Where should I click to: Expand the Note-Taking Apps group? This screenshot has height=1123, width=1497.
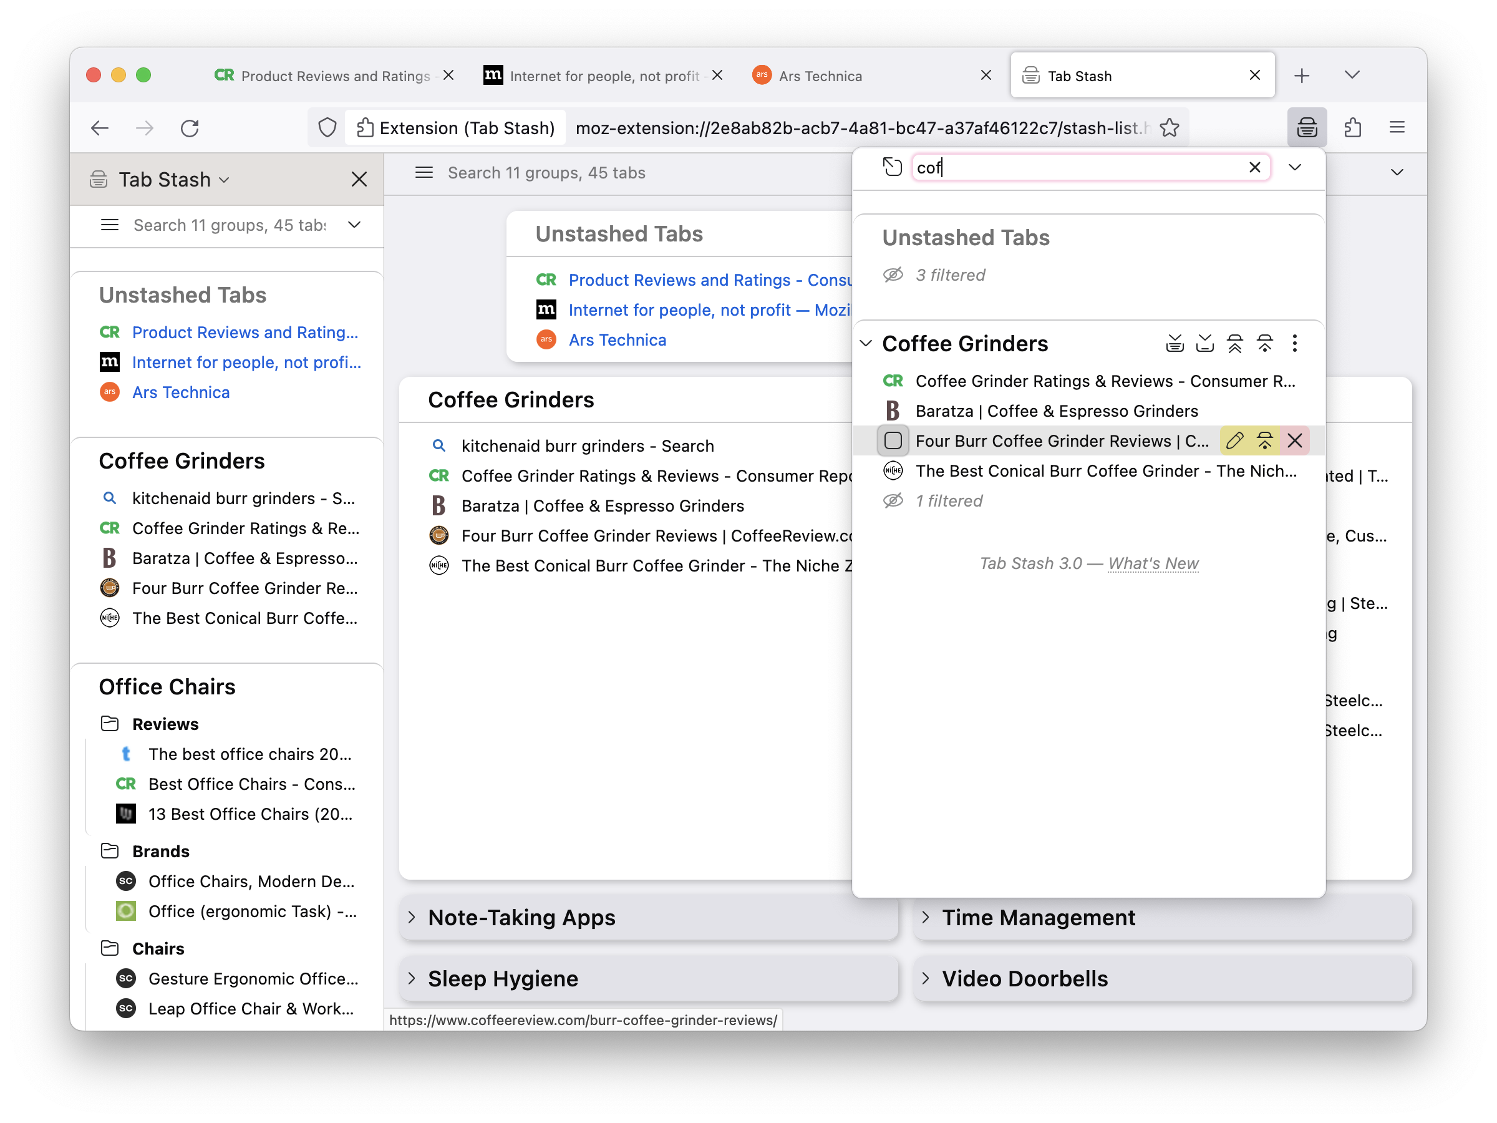click(412, 917)
